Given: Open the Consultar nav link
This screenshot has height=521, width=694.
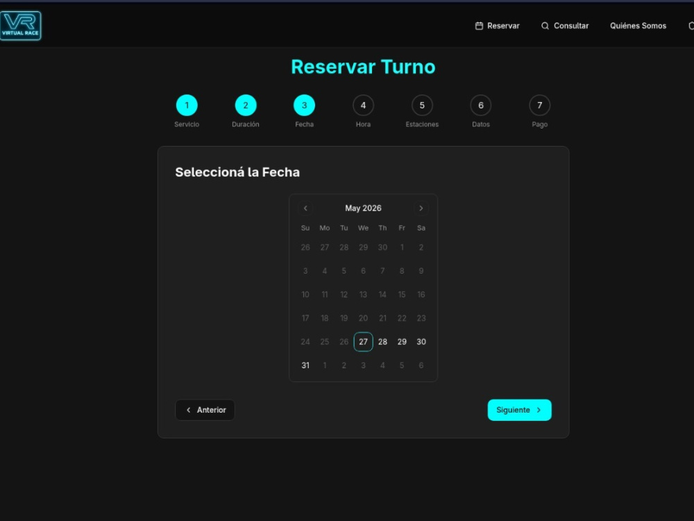Looking at the screenshot, I should coord(565,26).
